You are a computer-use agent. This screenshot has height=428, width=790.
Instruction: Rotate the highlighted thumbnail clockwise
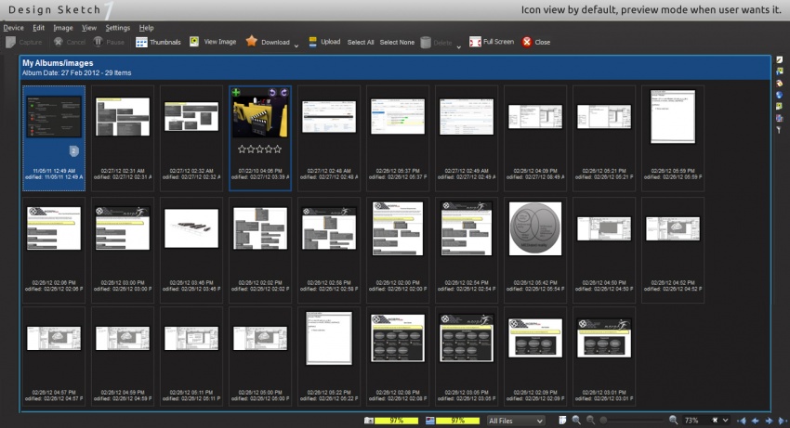click(x=284, y=93)
